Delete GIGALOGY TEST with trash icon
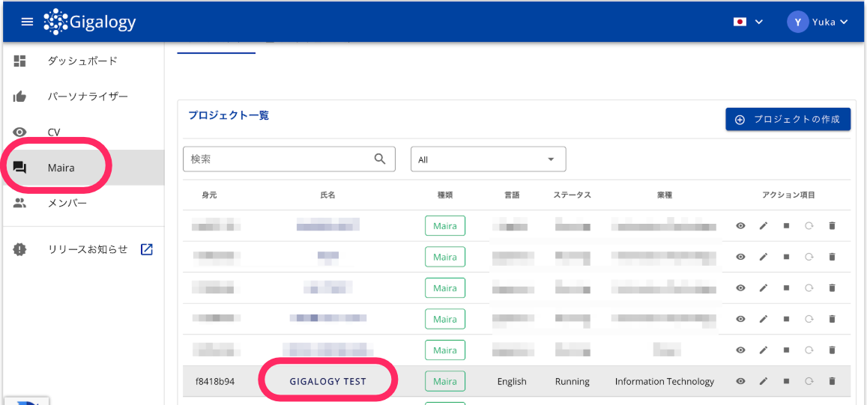Viewport: 867px width, 405px height. (831, 381)
